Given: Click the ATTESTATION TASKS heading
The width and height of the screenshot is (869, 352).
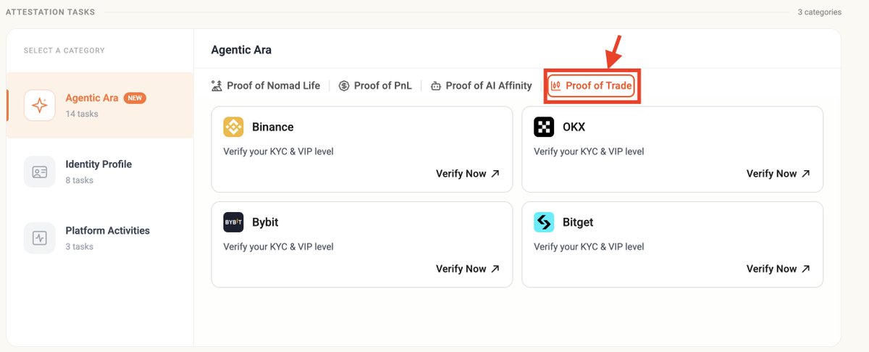Looking at the screenshot, I should pyautogui.click(x=50, y=12).
